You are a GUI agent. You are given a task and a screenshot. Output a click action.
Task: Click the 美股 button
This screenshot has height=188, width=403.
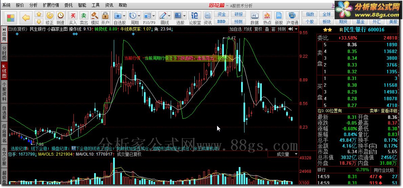393,22
